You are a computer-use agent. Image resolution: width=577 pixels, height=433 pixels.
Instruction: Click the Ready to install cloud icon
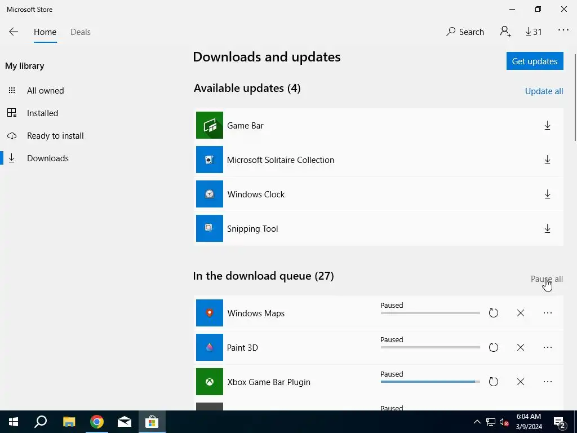12,136
